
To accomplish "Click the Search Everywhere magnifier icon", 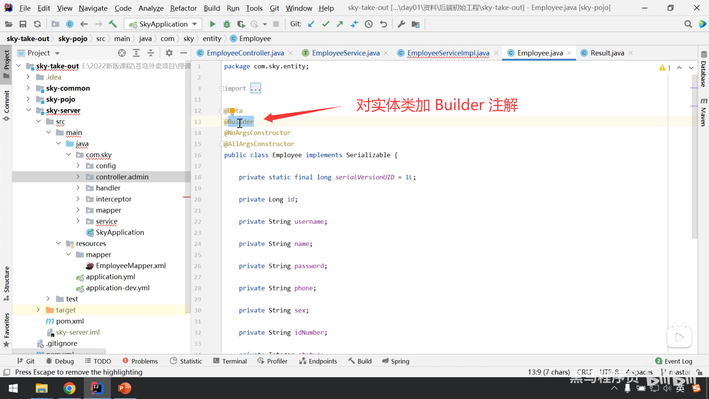I will [x=688, y=24].
